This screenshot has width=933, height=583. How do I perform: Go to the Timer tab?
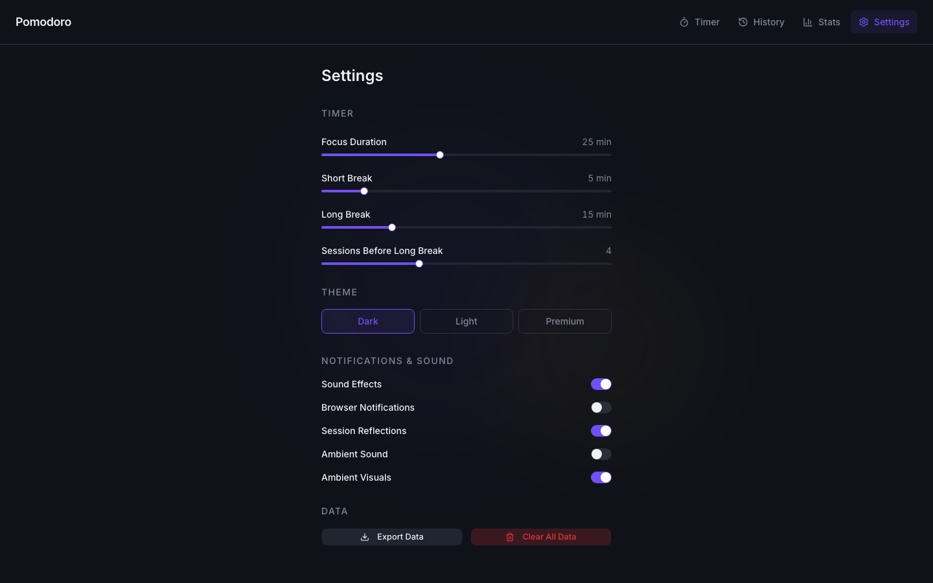click(700, 22)
